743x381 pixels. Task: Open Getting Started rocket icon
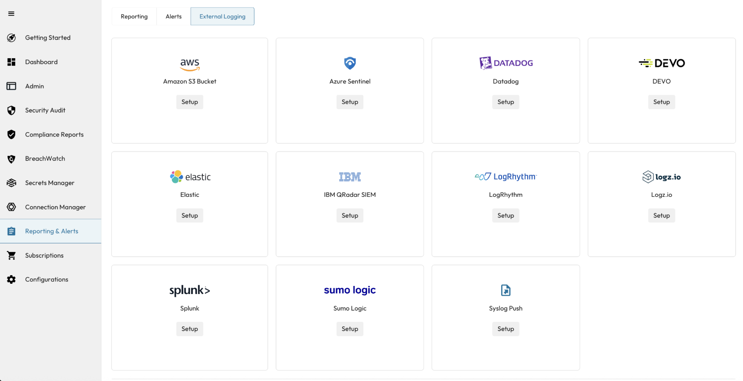point(11,38)
